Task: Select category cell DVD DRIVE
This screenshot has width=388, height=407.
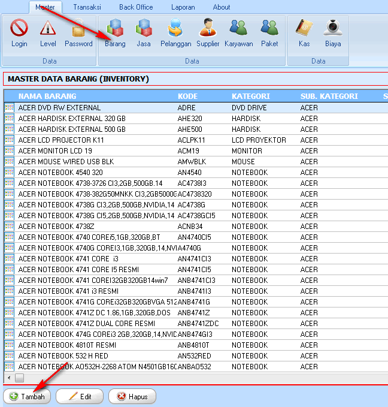Action: pyautogui.click(x=249, y=107)
